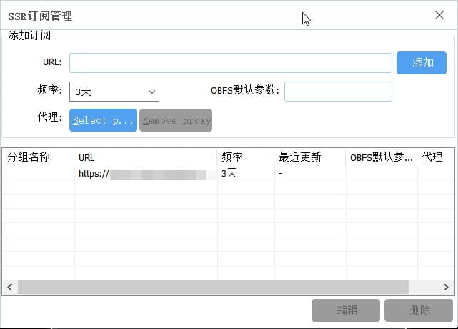Click the 代理 column header

(433, 157)
